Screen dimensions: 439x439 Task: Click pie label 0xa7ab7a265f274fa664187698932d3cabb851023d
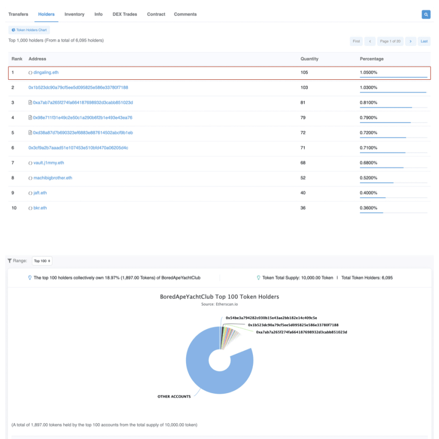click(301, 332)
